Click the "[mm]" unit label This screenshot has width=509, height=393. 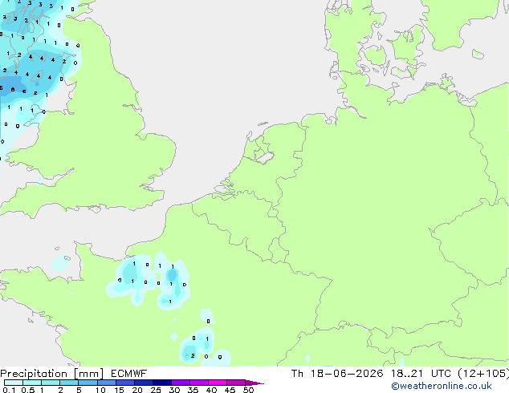[88, 374]
